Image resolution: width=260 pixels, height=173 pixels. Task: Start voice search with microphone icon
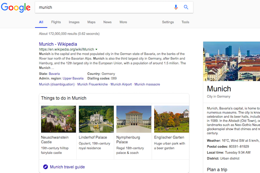coord(176,7)
